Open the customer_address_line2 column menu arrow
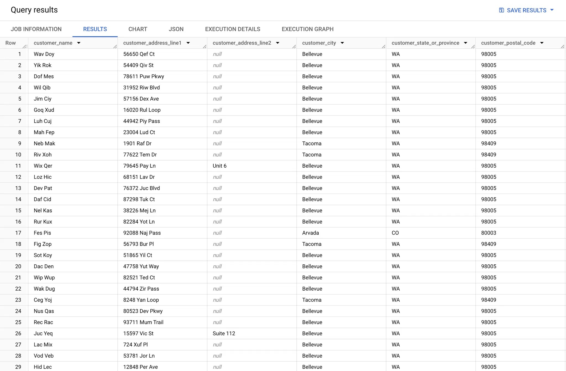This screenshot has width=566, height=371. [278, 43]
